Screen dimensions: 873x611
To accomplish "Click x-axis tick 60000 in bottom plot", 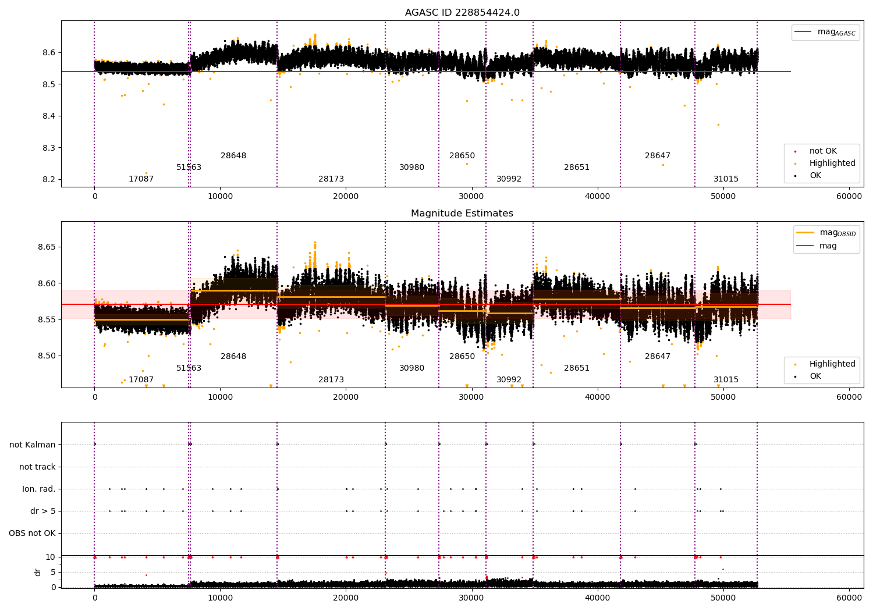I will pyautogui.click(x=849, y=598).
